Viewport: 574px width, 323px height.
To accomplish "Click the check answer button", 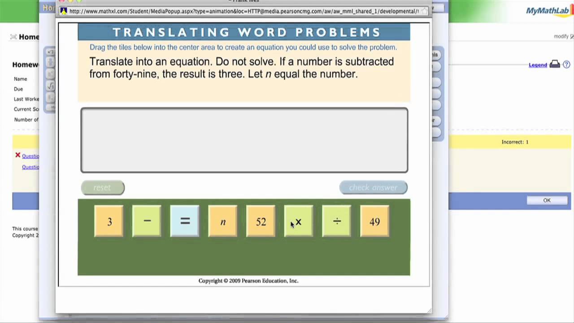I will point(374,188).
